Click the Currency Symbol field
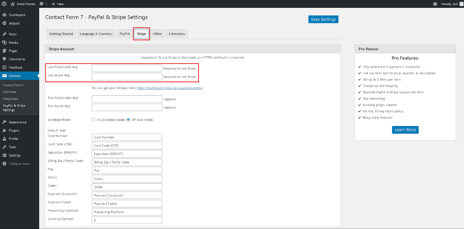 127,220
